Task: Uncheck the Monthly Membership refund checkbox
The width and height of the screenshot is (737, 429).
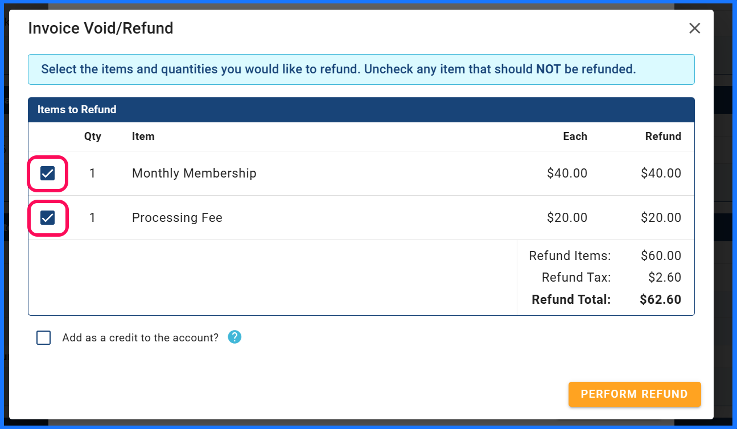Action: click(x=47, y=174)
